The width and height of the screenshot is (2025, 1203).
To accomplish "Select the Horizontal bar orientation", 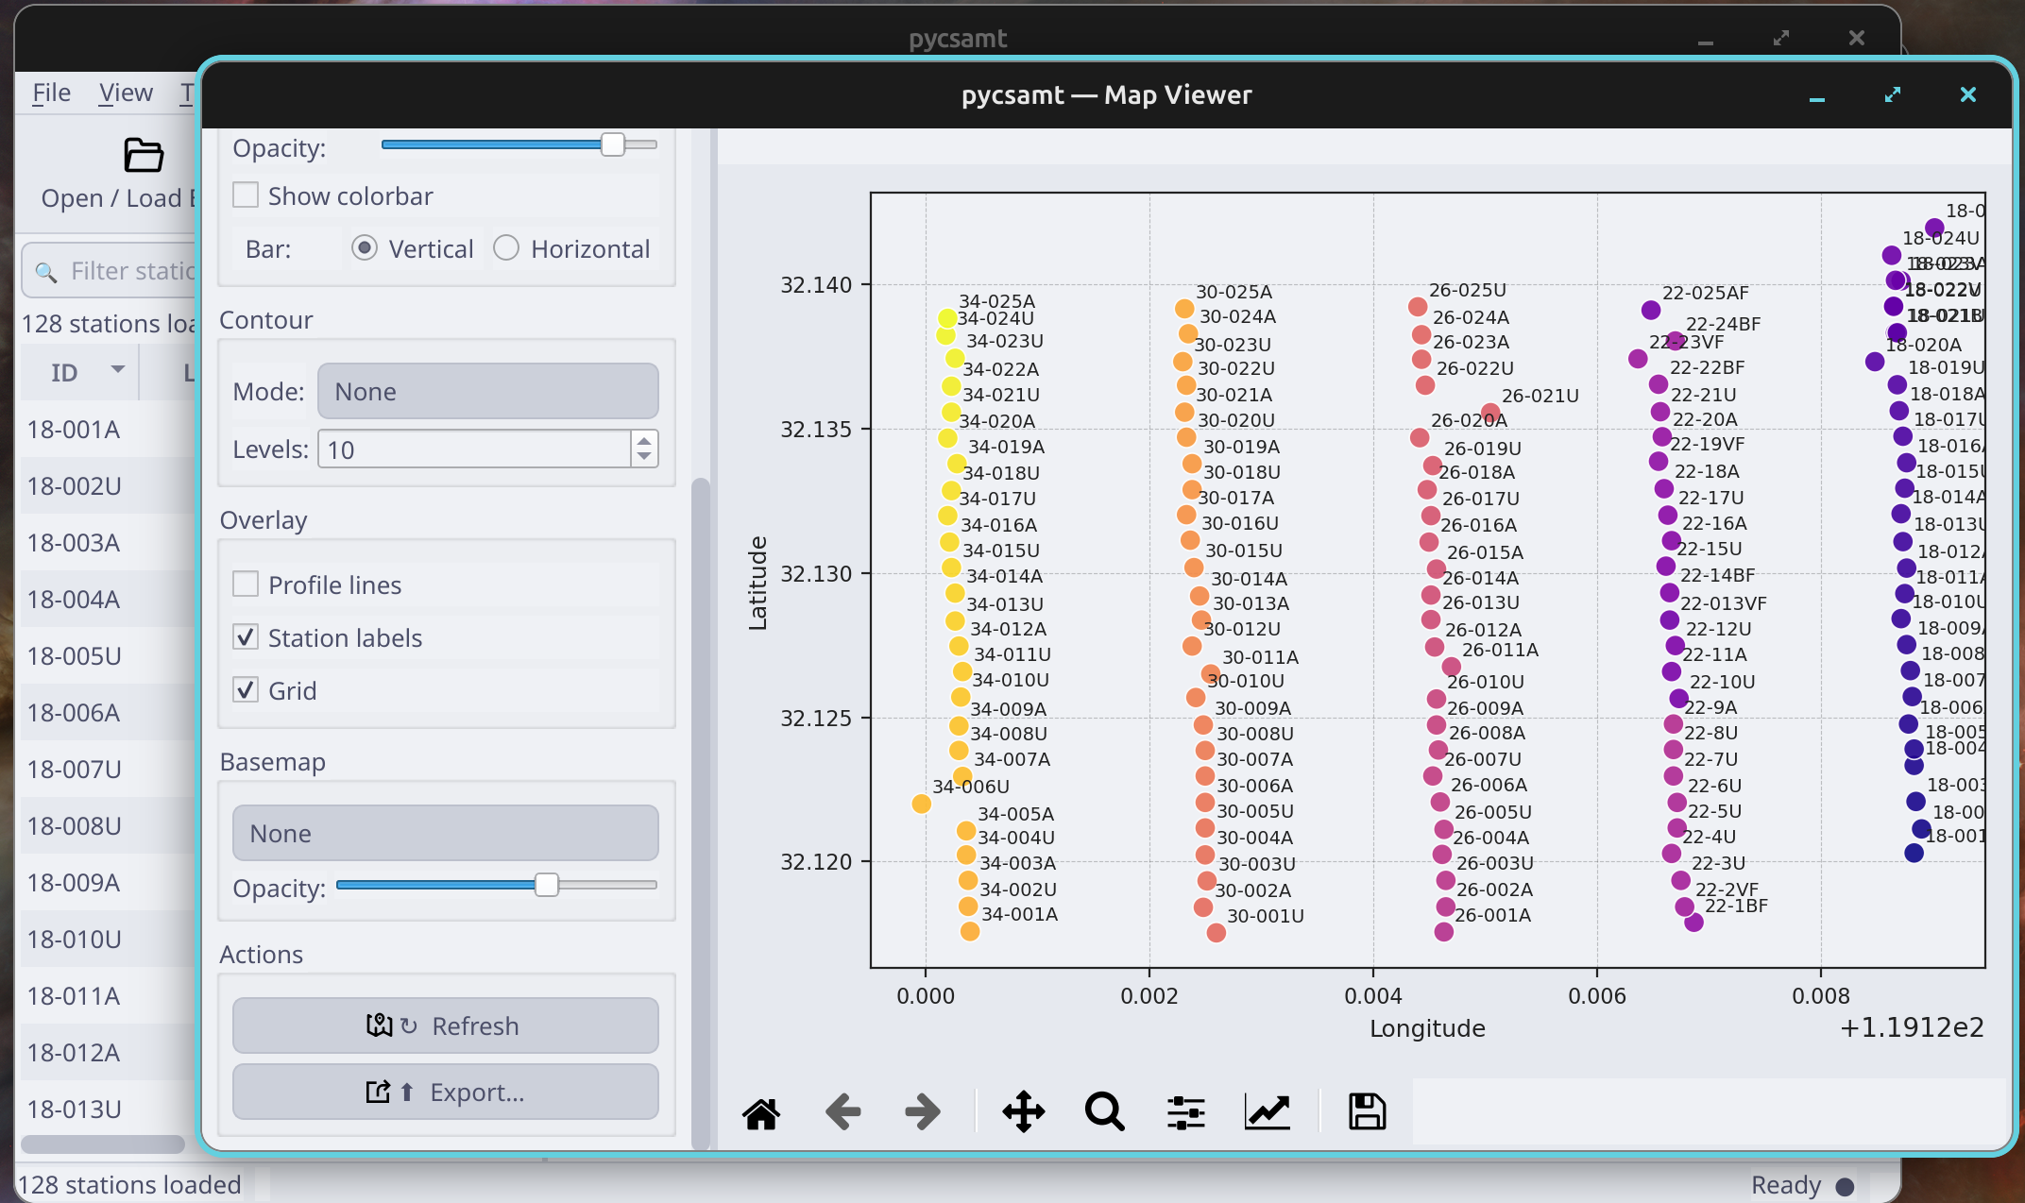I will pos(506,248).
